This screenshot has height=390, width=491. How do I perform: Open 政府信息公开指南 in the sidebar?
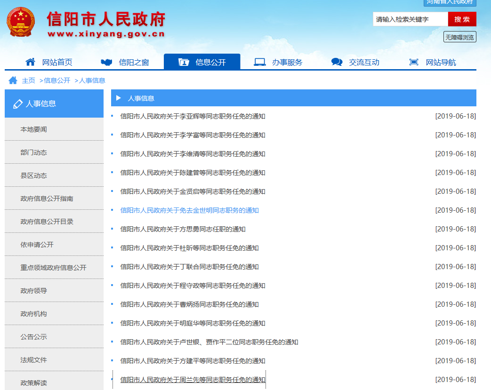pos(47,199)
